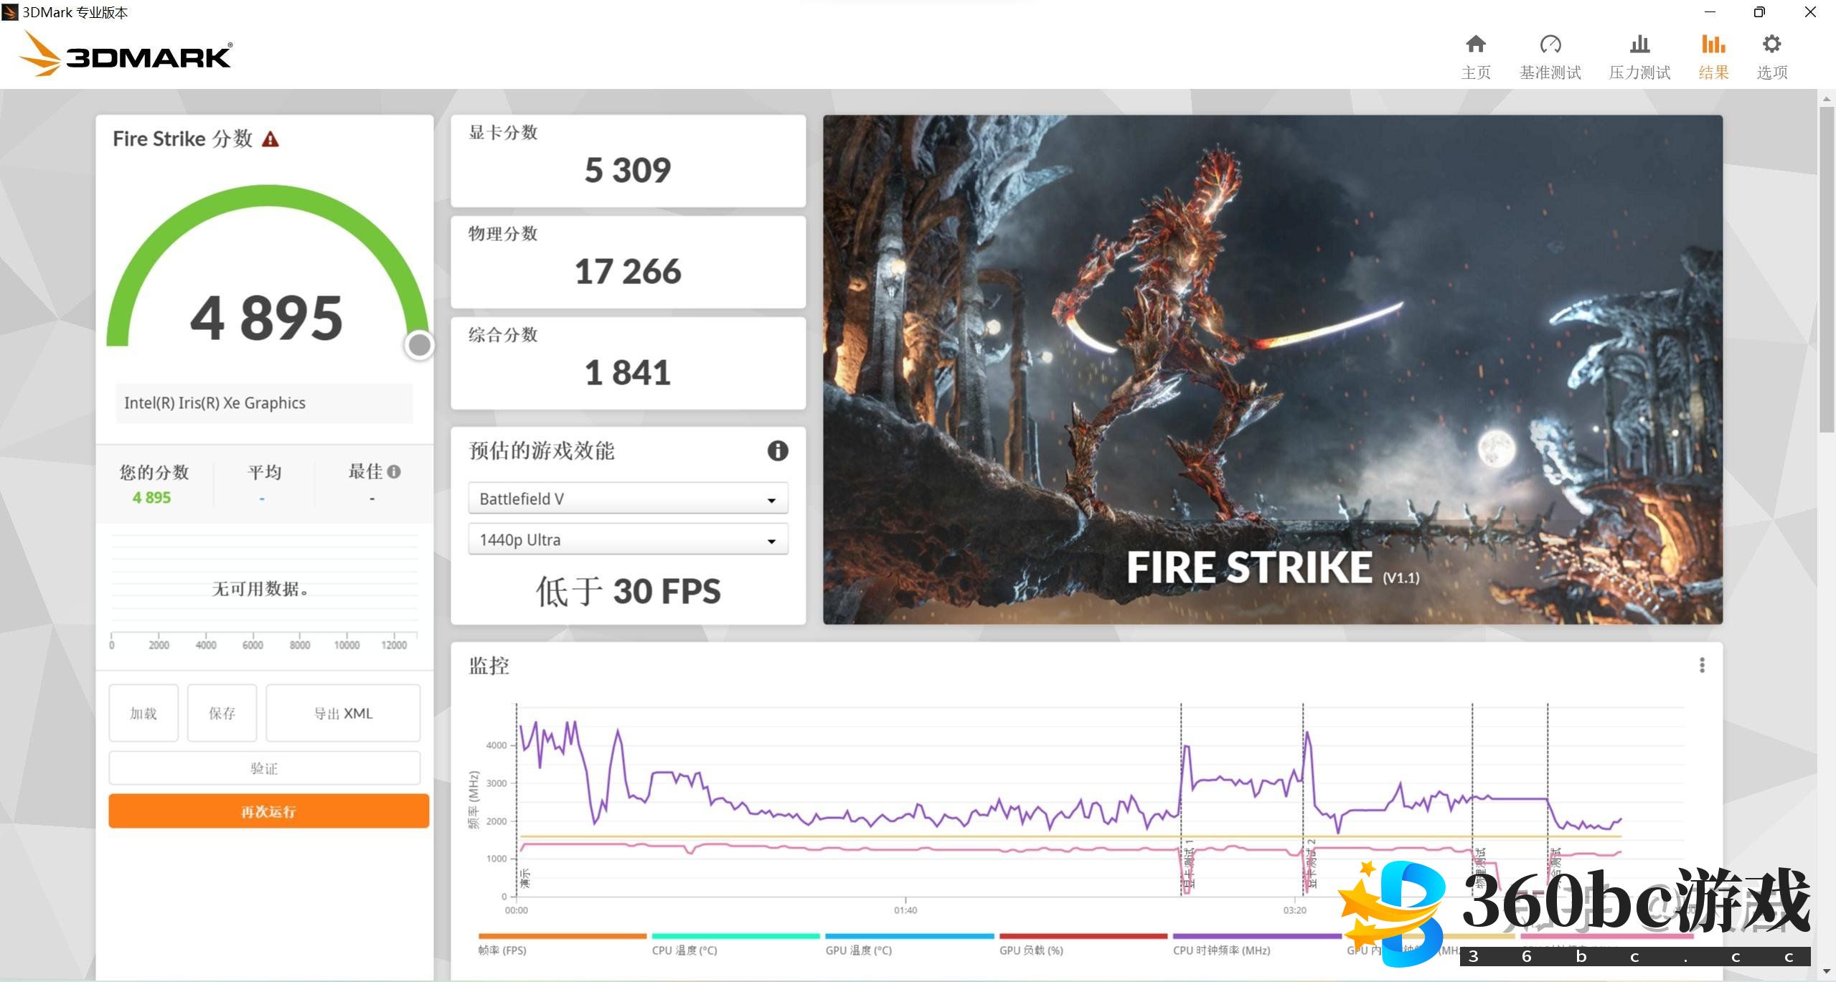The width and height of the screenshot is (1836, 982).
Task: Open the monitoring panel three-dot menu
Action: point(1702,665)
